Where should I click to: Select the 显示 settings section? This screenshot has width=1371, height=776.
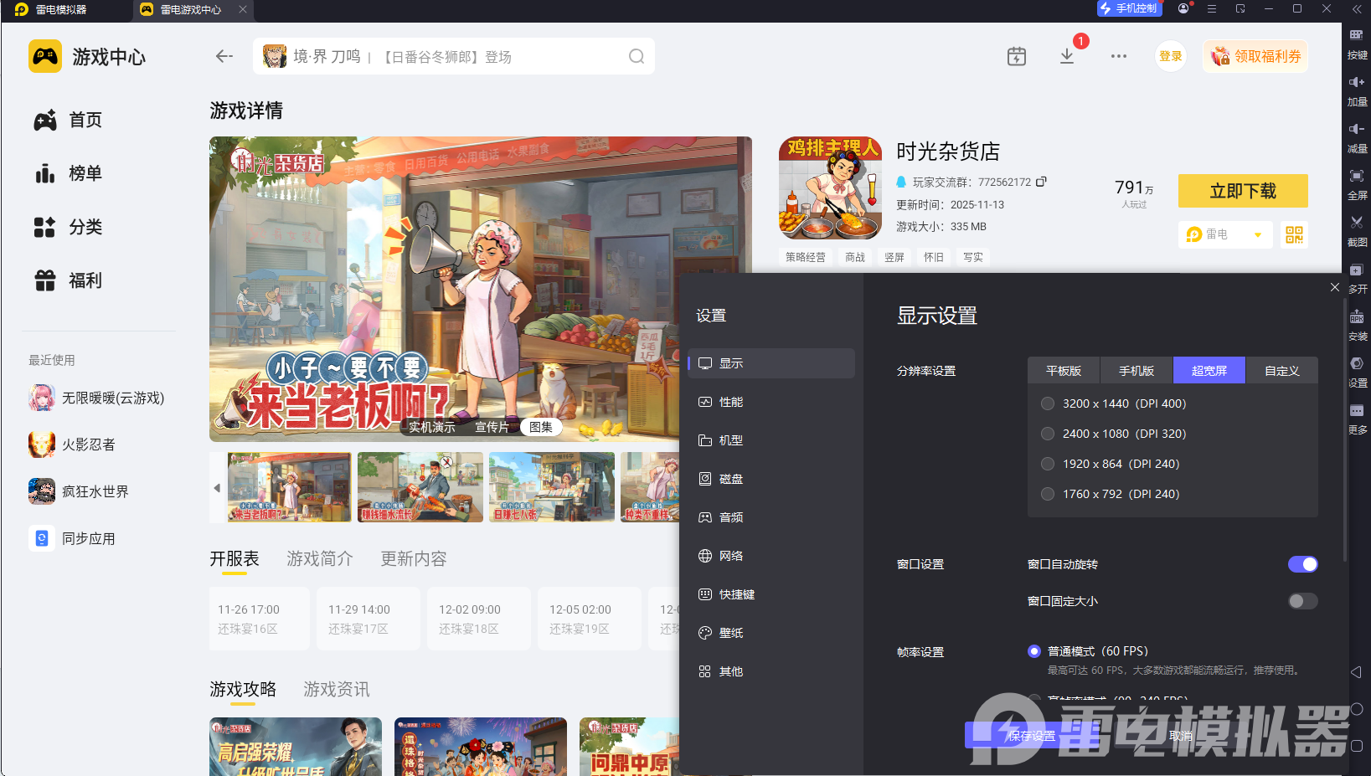[x=771, y=363]
